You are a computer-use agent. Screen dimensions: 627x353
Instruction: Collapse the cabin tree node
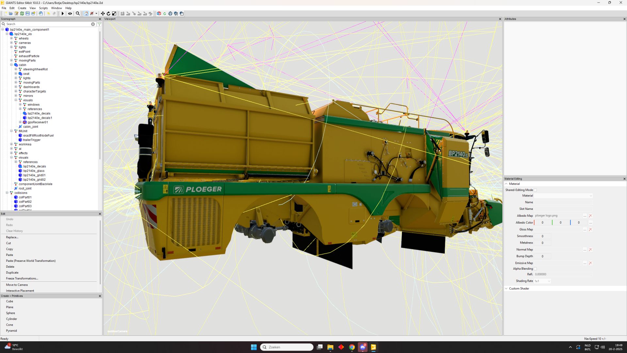point(11,65)
